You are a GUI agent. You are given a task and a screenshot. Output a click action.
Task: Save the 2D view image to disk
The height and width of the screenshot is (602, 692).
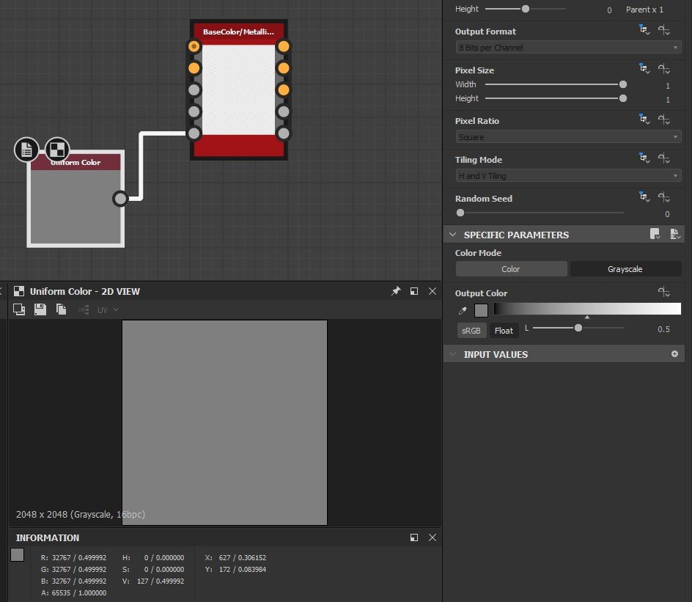(x=40, y=310)
